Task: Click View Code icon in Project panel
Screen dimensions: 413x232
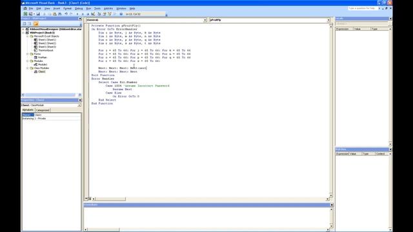Action: click(x=25, y=24)
